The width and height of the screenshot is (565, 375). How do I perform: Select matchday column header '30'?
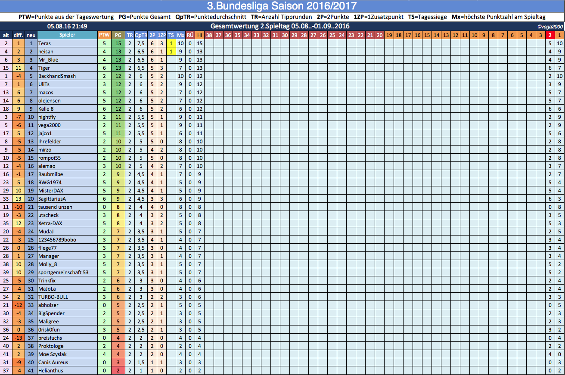coord(285,35)
